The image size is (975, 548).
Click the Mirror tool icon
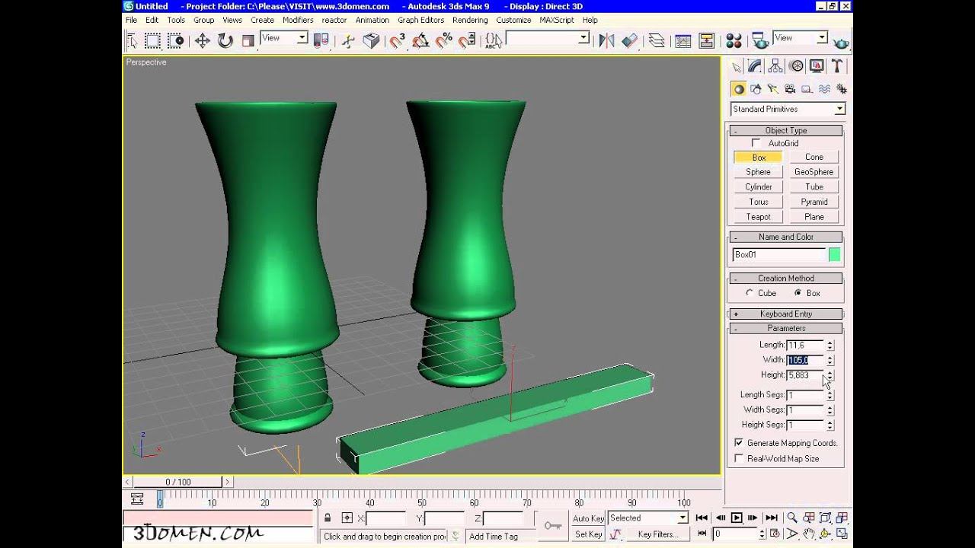tap(606, 41)
